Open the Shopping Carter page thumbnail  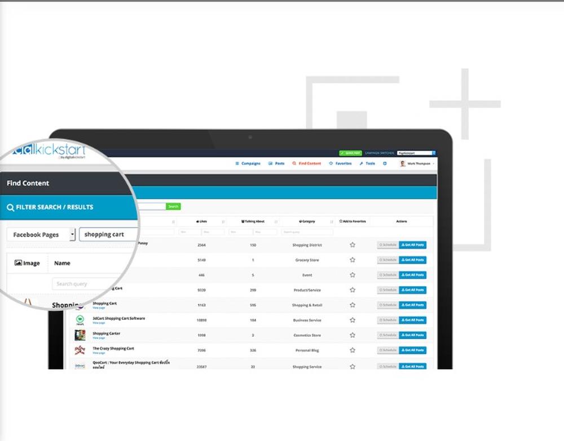pyautogui.click(x=80, y=335)
